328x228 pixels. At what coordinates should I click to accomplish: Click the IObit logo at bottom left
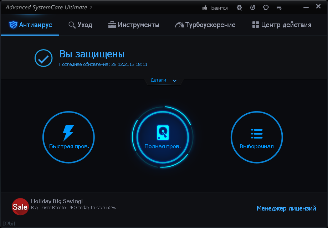pos(9,223)
